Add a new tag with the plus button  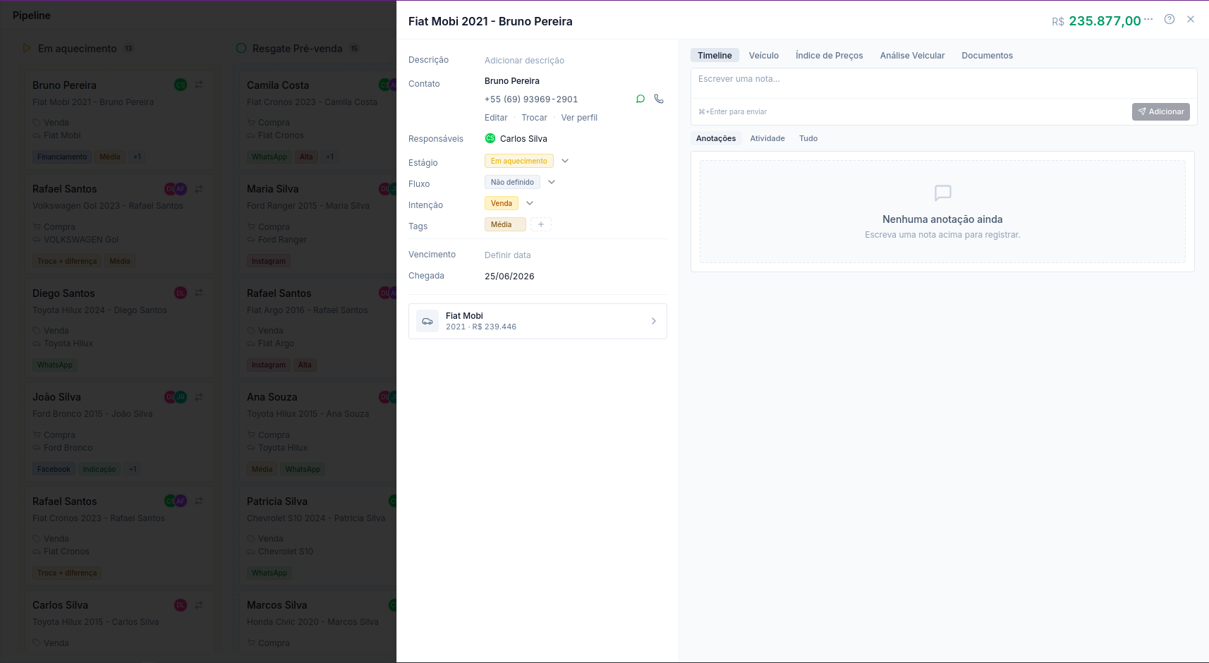pyautogui.click(x=541, y=224)
